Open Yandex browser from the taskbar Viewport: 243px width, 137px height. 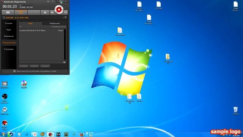point(35,134)
